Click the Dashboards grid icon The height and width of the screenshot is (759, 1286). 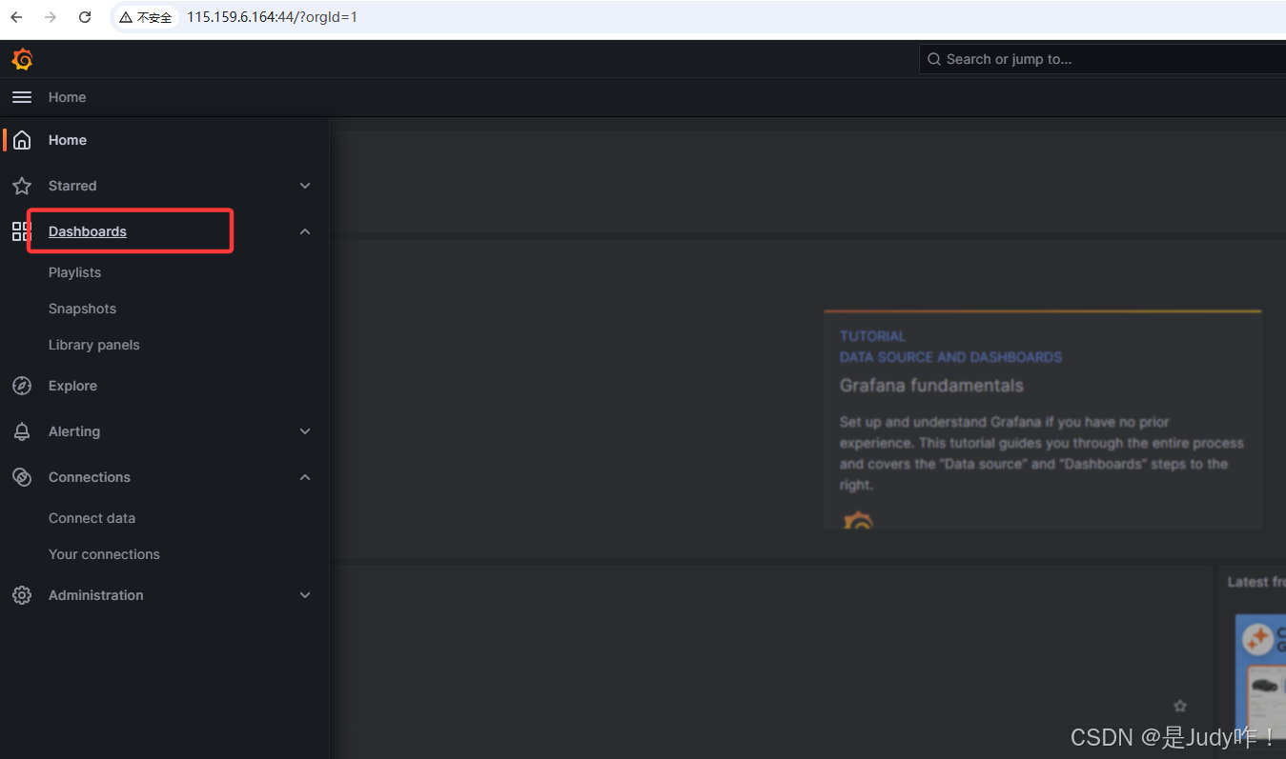pyautogui.click(x=21, y=231)
